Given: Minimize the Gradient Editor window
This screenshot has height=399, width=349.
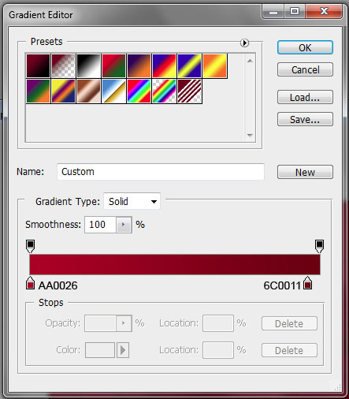Looking at the screenshot, I should point(273,12).
